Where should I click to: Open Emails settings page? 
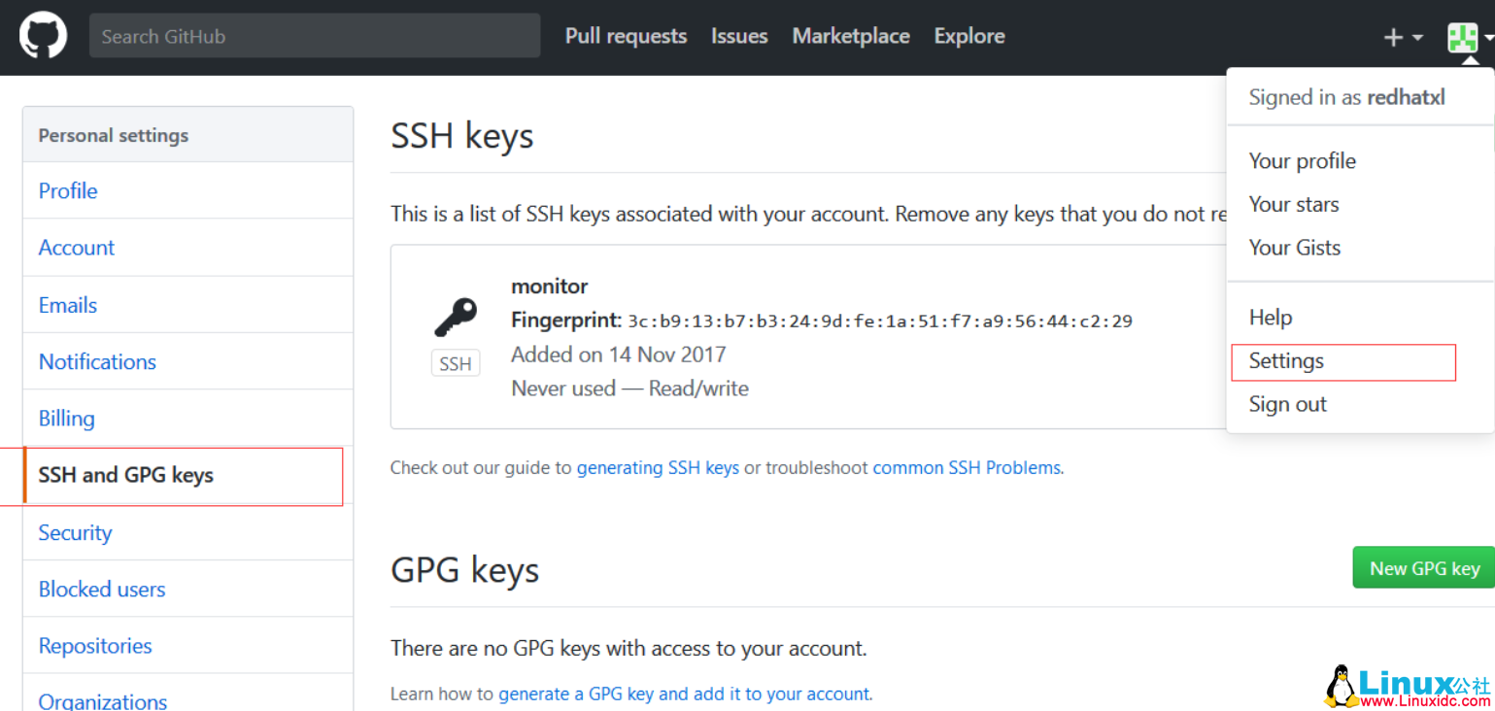point(187,305)
